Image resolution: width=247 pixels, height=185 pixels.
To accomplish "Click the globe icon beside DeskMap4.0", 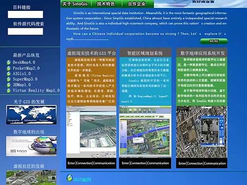I will (9, 63).
